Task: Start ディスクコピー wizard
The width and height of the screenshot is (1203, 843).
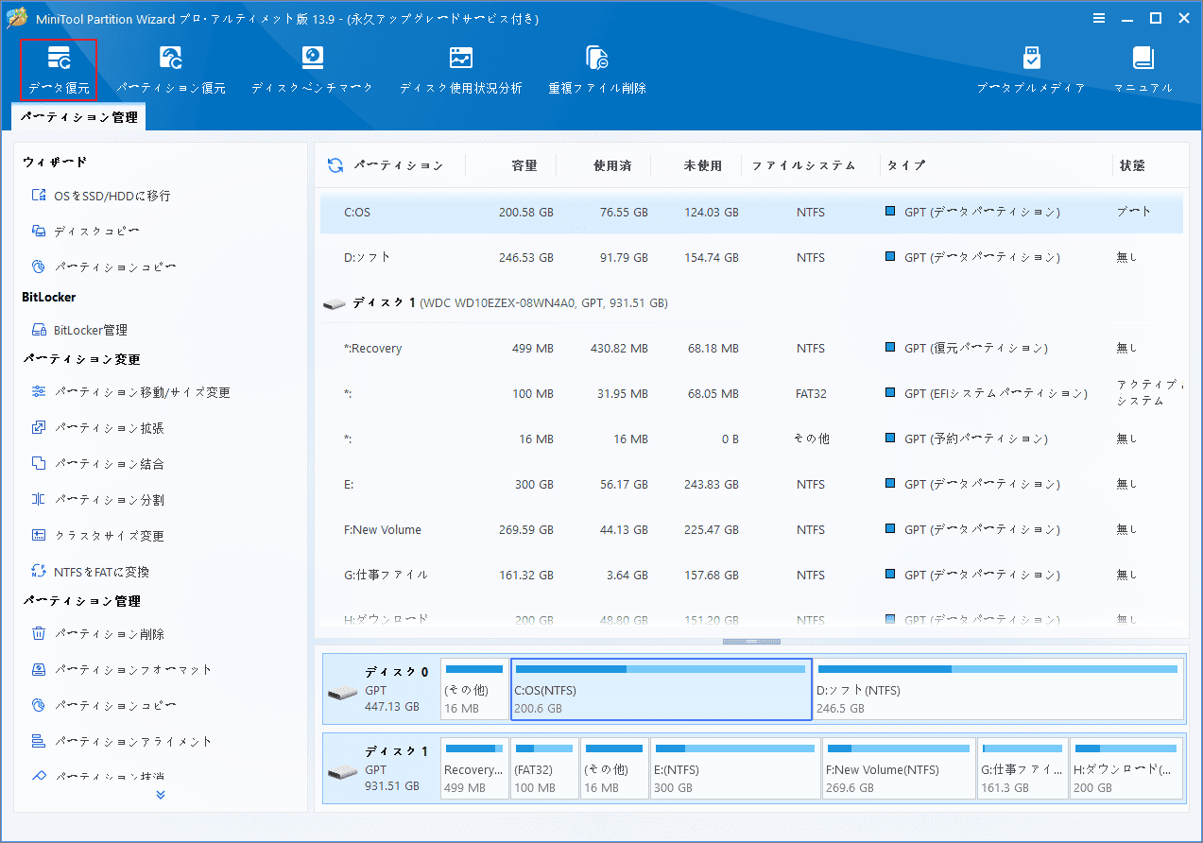Action: [x=86, y=231]
